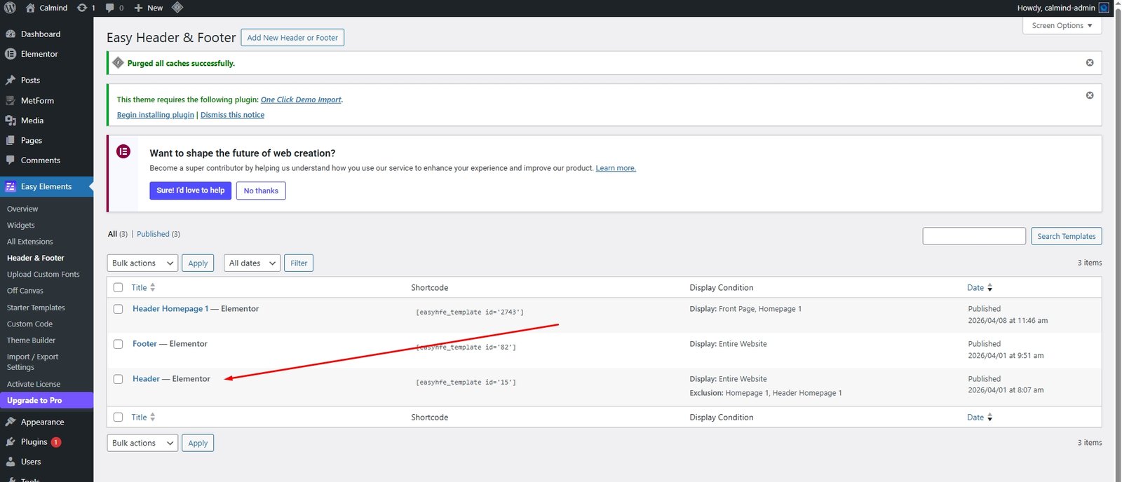Screen dimensions: 1122x482
Task: Toggle the select-all checkbox in table header
Action: point(119,288)
